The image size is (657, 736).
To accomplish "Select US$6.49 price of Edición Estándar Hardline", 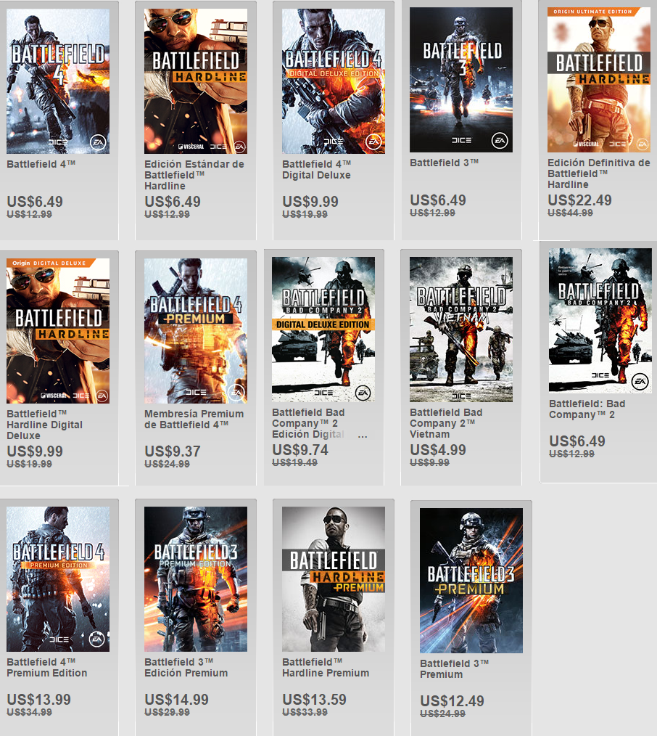I will (173, 202).
